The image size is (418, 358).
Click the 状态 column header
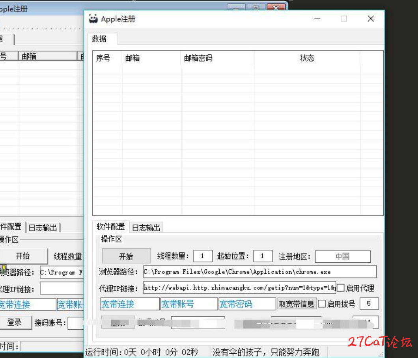tap(307, 58)
